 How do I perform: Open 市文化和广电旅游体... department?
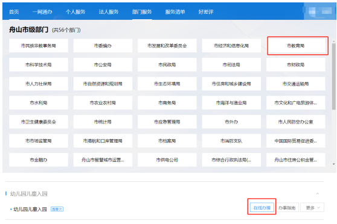point(296,103)
